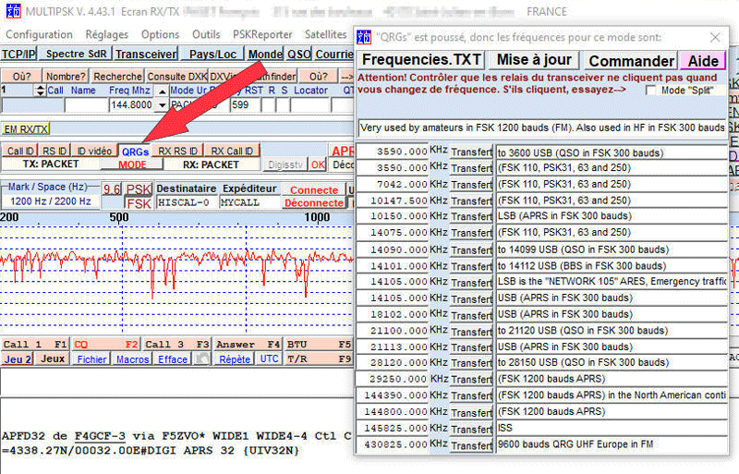Click the Pays/Loc button
This screenshot has width=739, height=474.
point(212,54)
